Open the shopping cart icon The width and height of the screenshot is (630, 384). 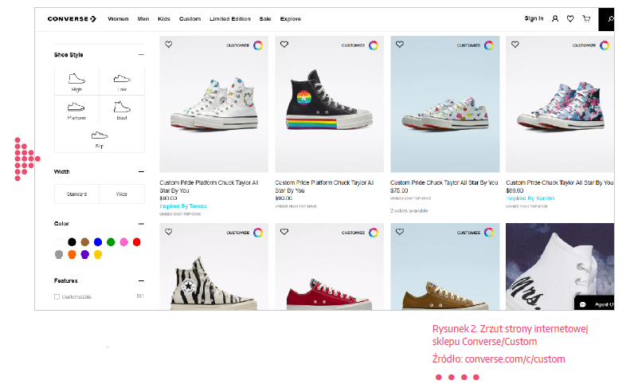click(586, 18)
